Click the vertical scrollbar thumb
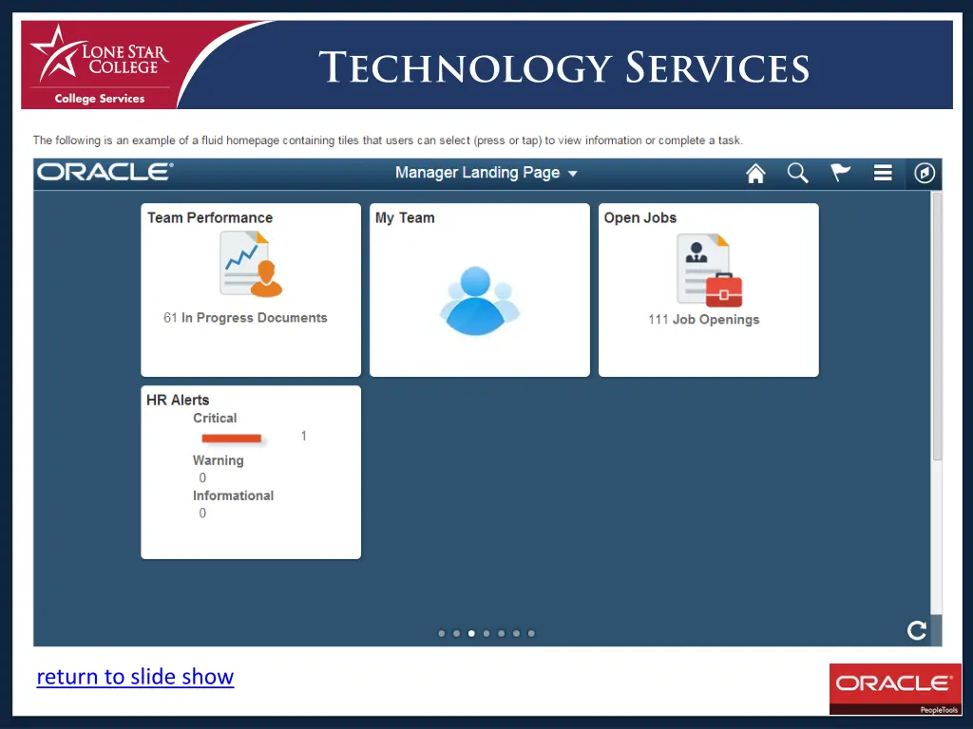 coord(937,327)
